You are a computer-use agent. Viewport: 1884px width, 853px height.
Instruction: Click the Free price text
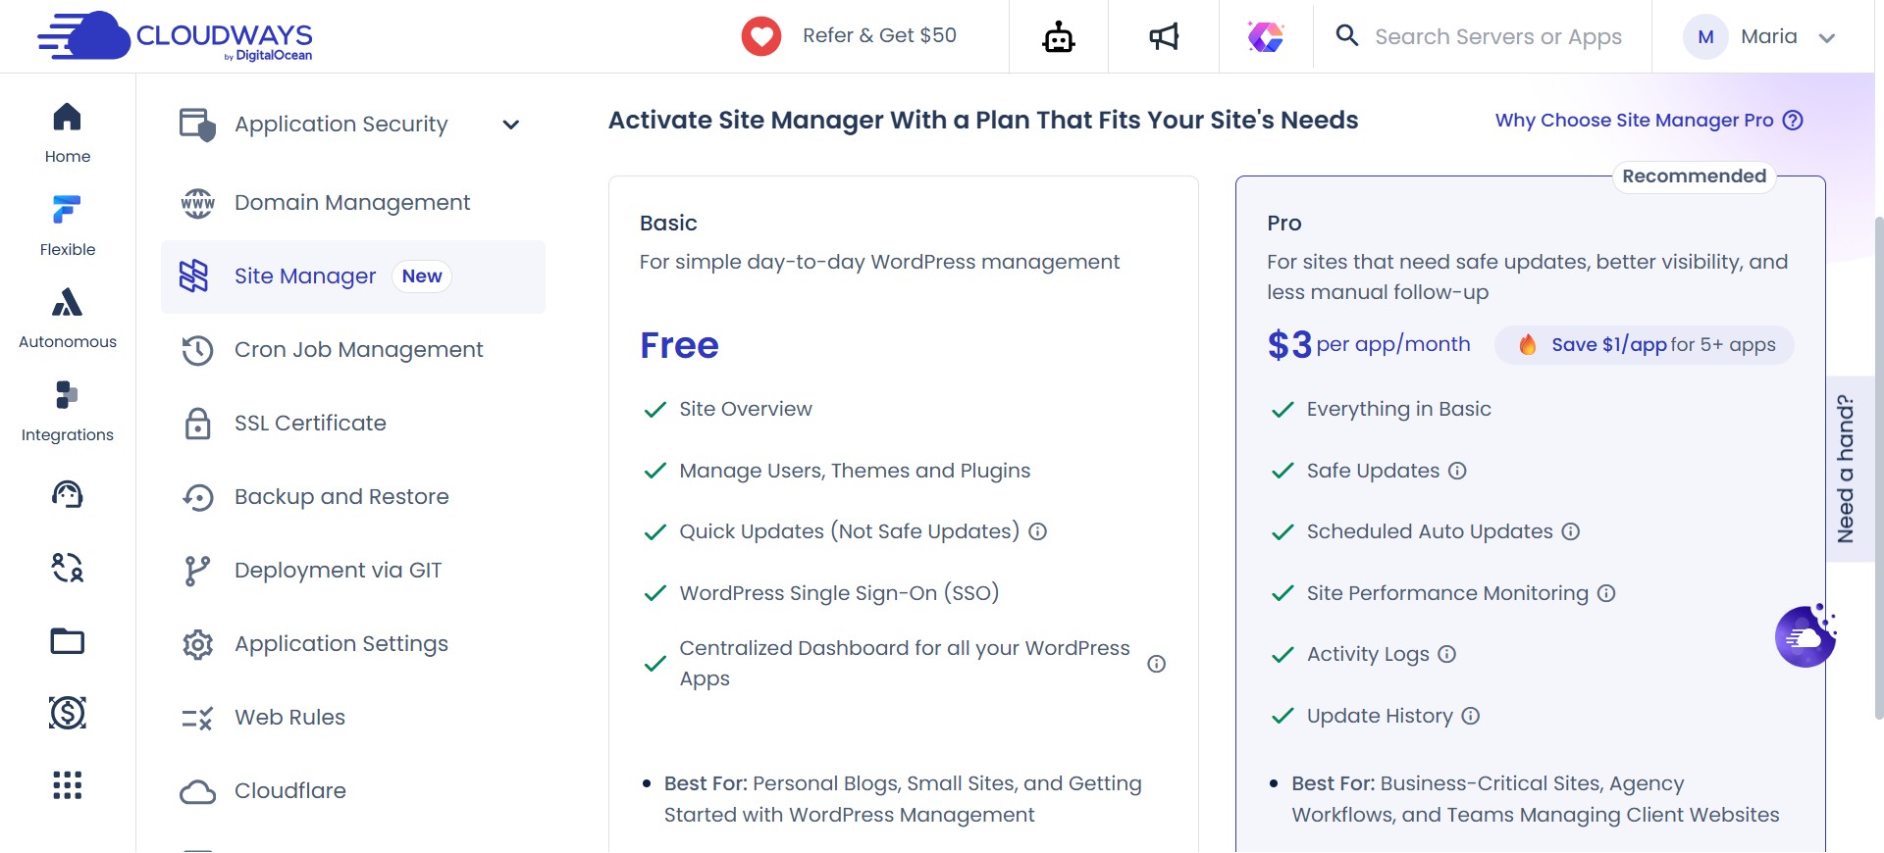coord(679,346)
